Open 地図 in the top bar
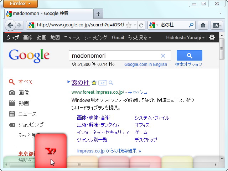Image resolution: width=228 pixels, height=171 pixels. [x=55, y=37]
